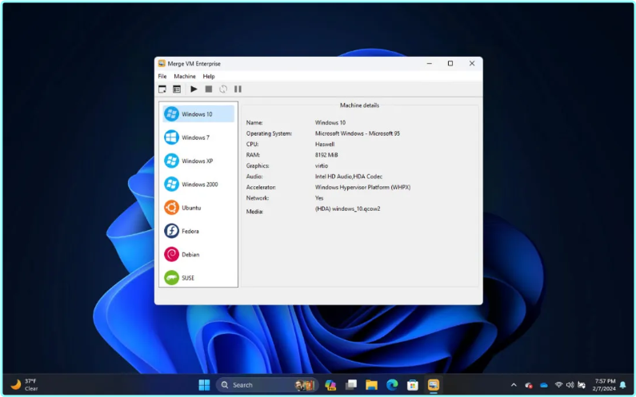Click the Reset machine circular arrows icon
The image size is (636, 397).
223,89
